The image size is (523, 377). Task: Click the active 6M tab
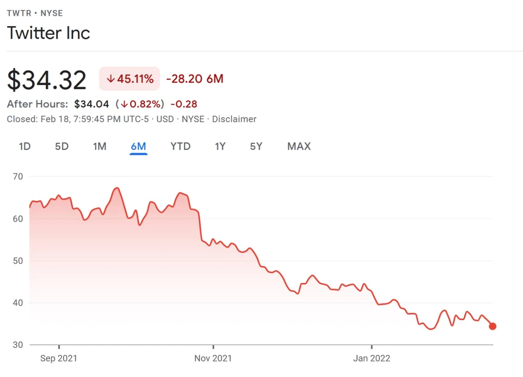[138, 146]
